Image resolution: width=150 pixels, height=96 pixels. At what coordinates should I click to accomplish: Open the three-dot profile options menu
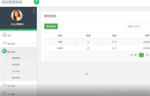click(34, 11)
